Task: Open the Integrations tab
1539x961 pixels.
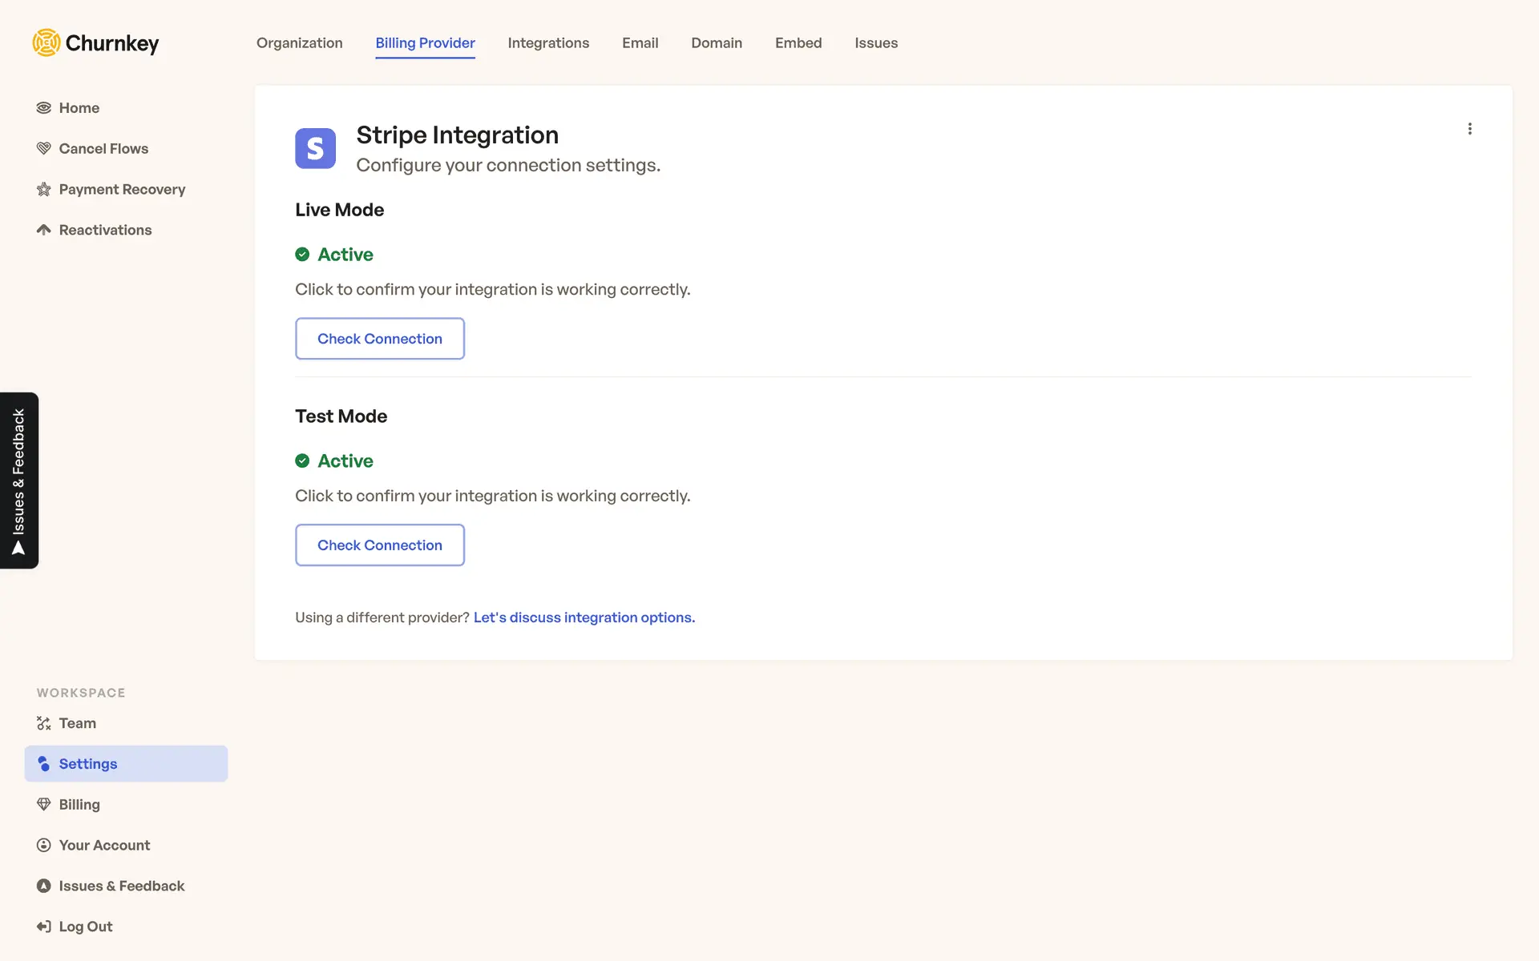Action: pos(548,43)
